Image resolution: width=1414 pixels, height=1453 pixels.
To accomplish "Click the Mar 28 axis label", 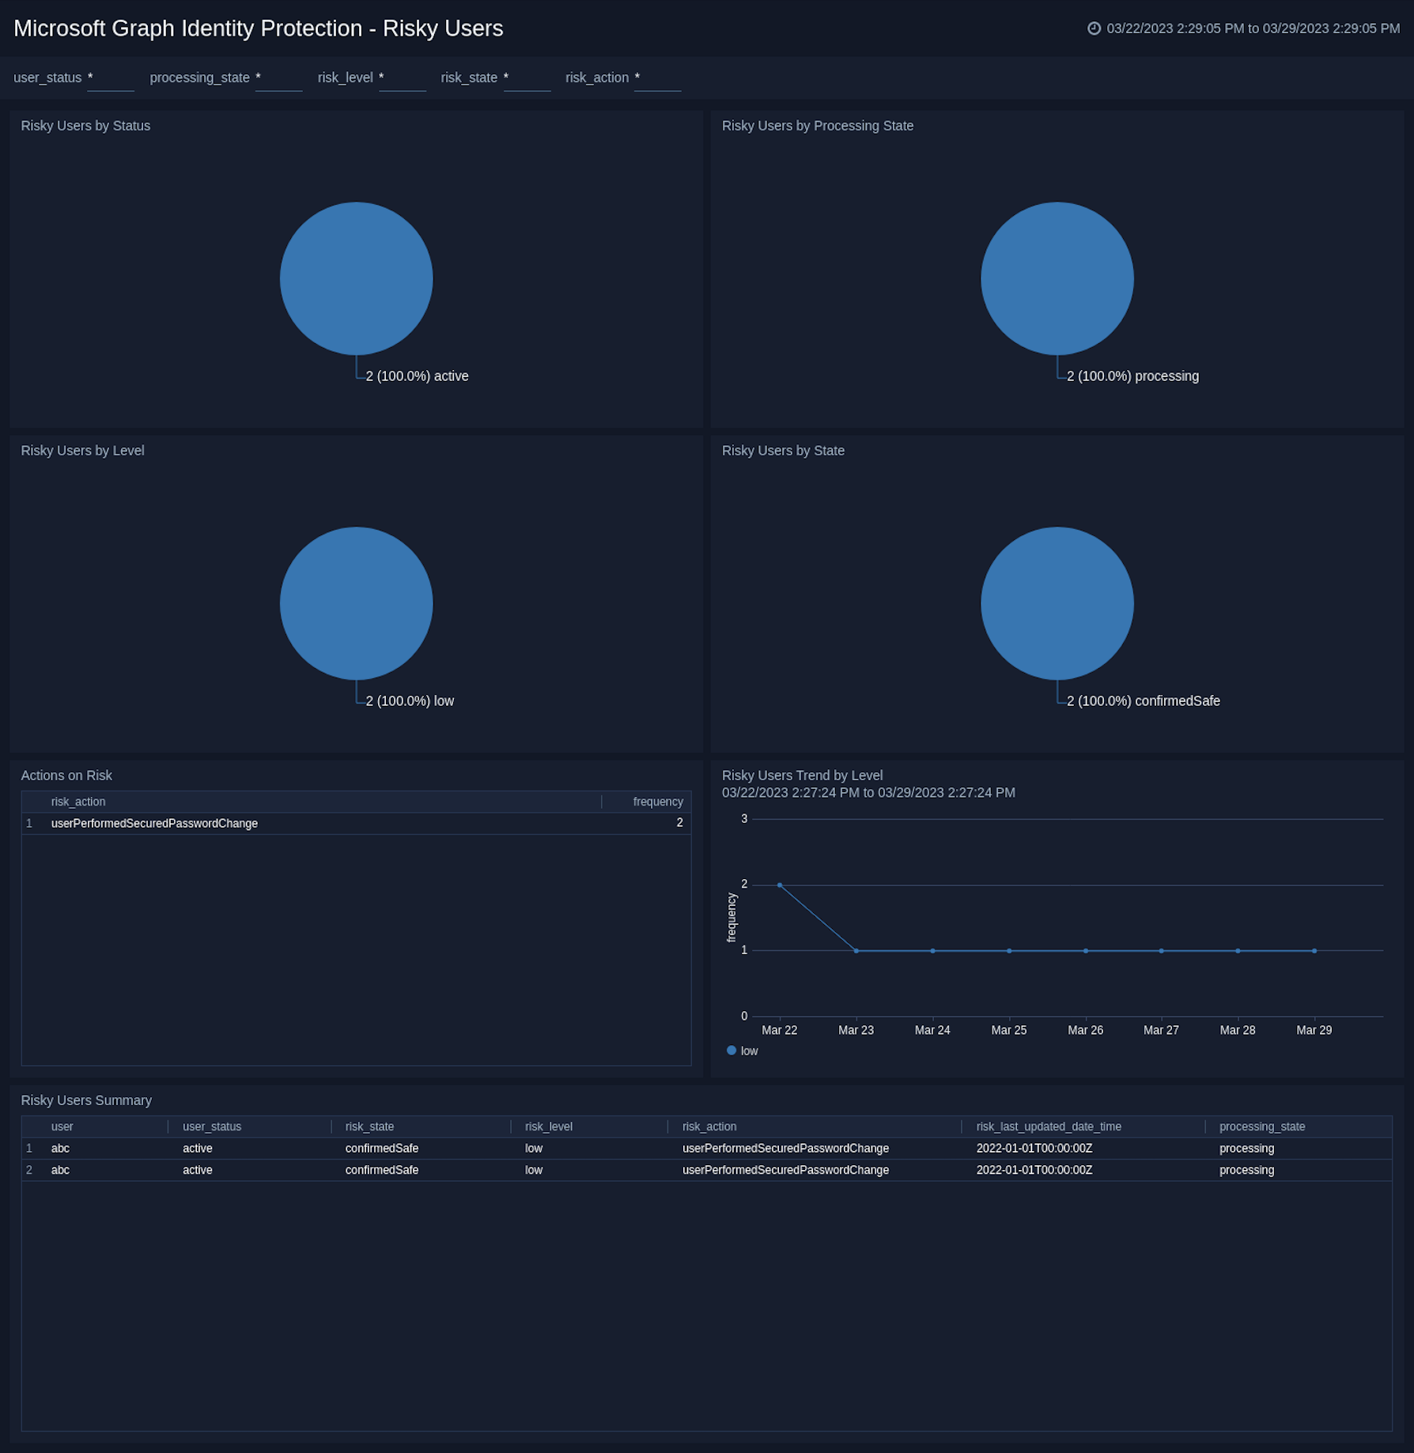I will (1238, 1030).
